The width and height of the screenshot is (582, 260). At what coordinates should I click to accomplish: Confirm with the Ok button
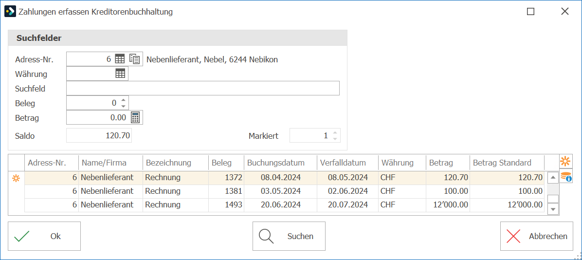pyautogui.click(x=44, y=236)
